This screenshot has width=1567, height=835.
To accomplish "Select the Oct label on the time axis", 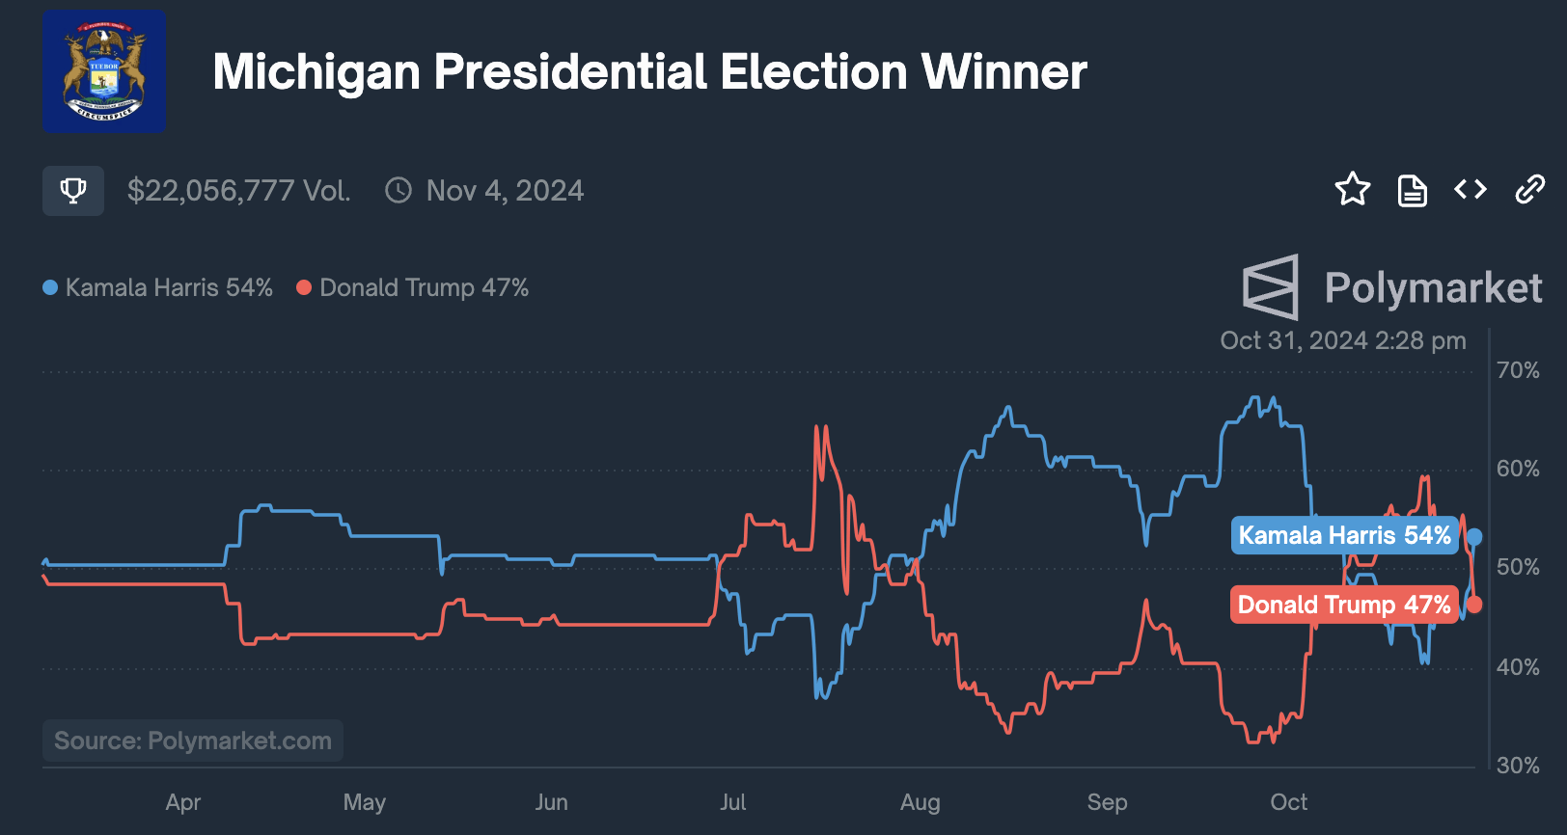I will [1288, 802].
